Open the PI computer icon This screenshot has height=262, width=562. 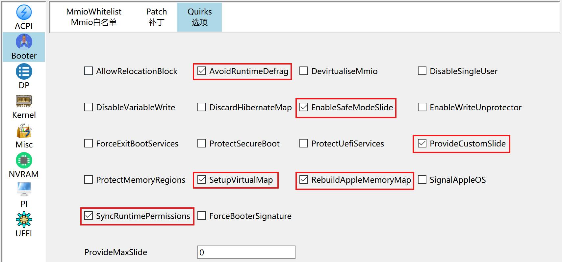coord(24,190)
